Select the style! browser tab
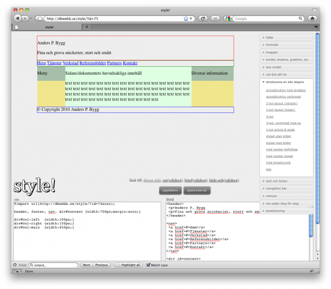 pos(47,27)
